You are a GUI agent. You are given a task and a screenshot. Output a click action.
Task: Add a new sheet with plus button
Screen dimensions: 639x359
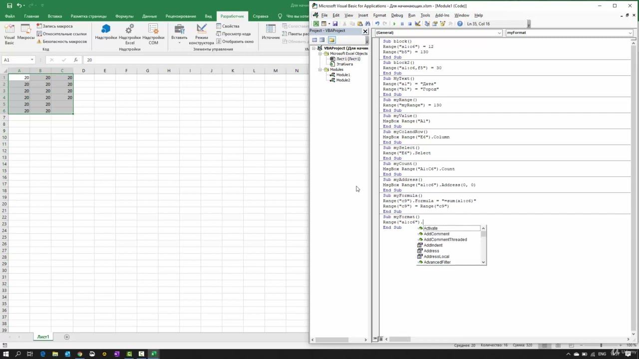[x=67, y=337]
